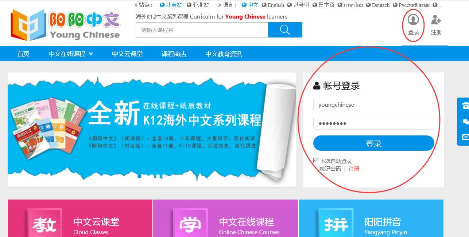Focus the 请输入课程名 search field
The width and height of the screenshot is (469, 237).
[202, 30]
